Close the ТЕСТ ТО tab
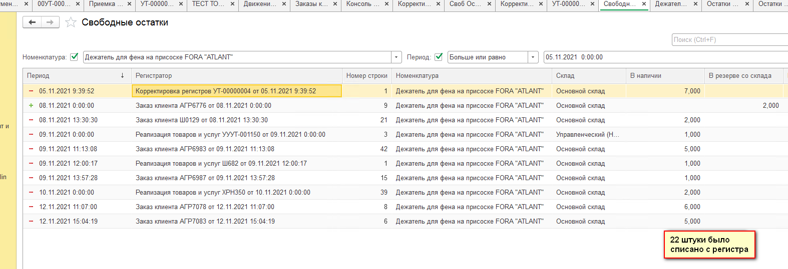This screenshot has width=788, height=269. coord(233,4)
